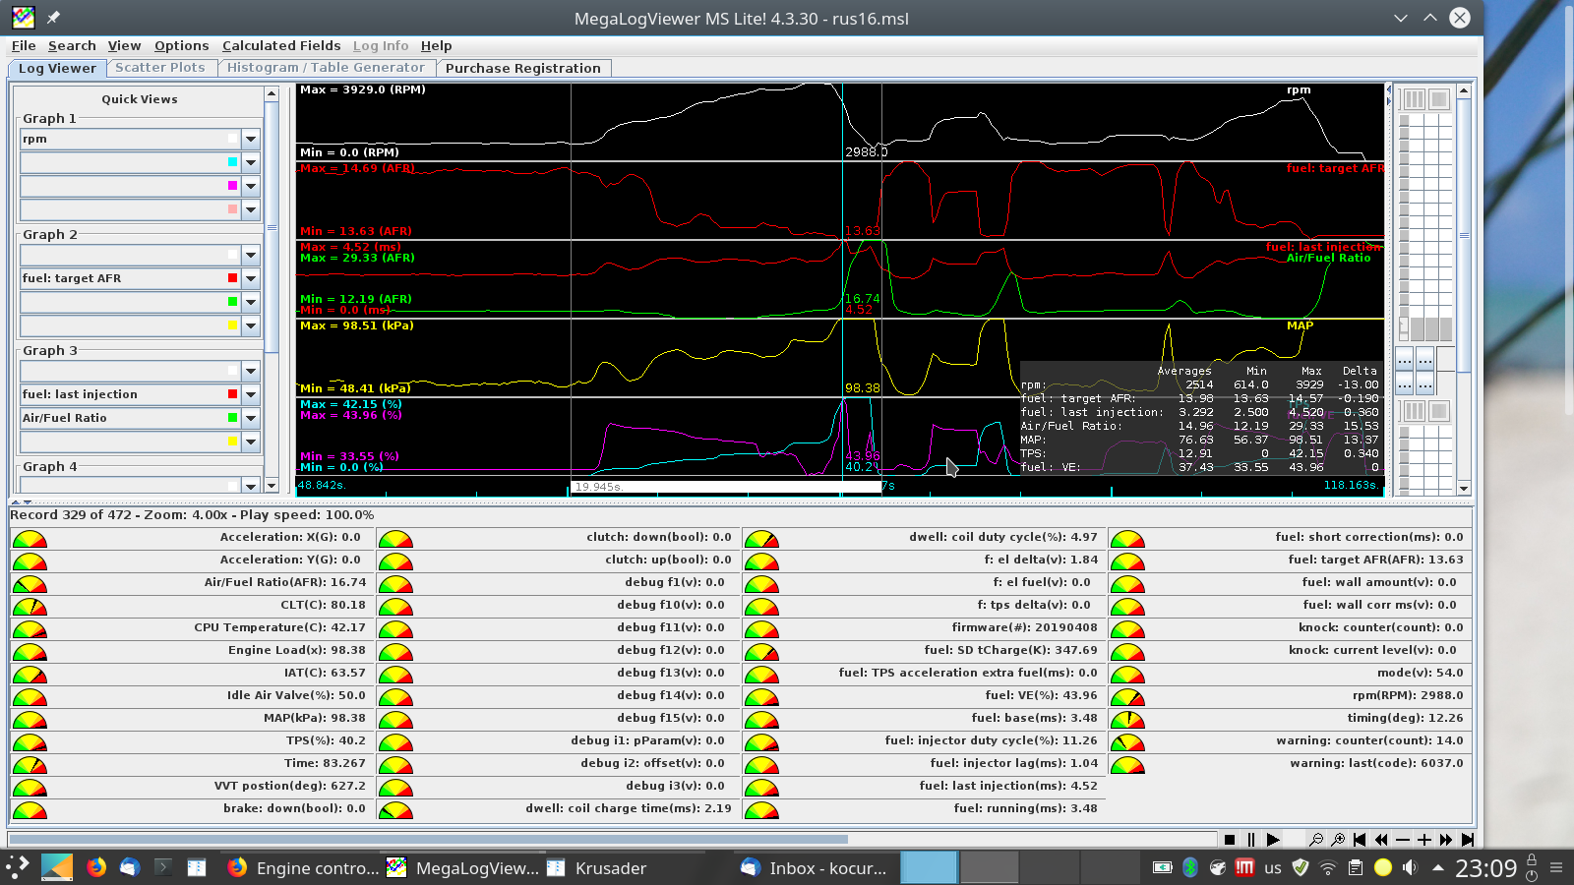Click the timeline zoom bar showing 19.945s
The height and width of the screenshot is (885, 1574).
pyautogui.click(x=726, y=487)
